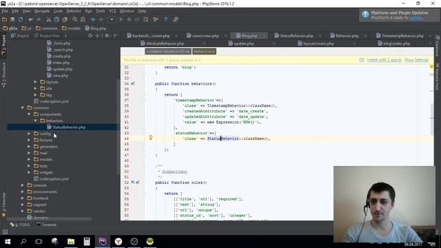Collapse the behaviors folder

(x=35, y=121)
